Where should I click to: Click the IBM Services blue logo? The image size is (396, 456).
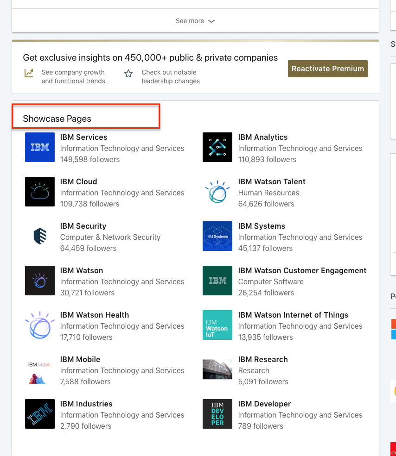pos(39,147)
